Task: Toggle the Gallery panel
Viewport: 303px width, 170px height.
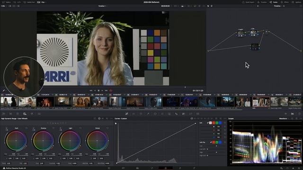Action: (x=6, y=2)
